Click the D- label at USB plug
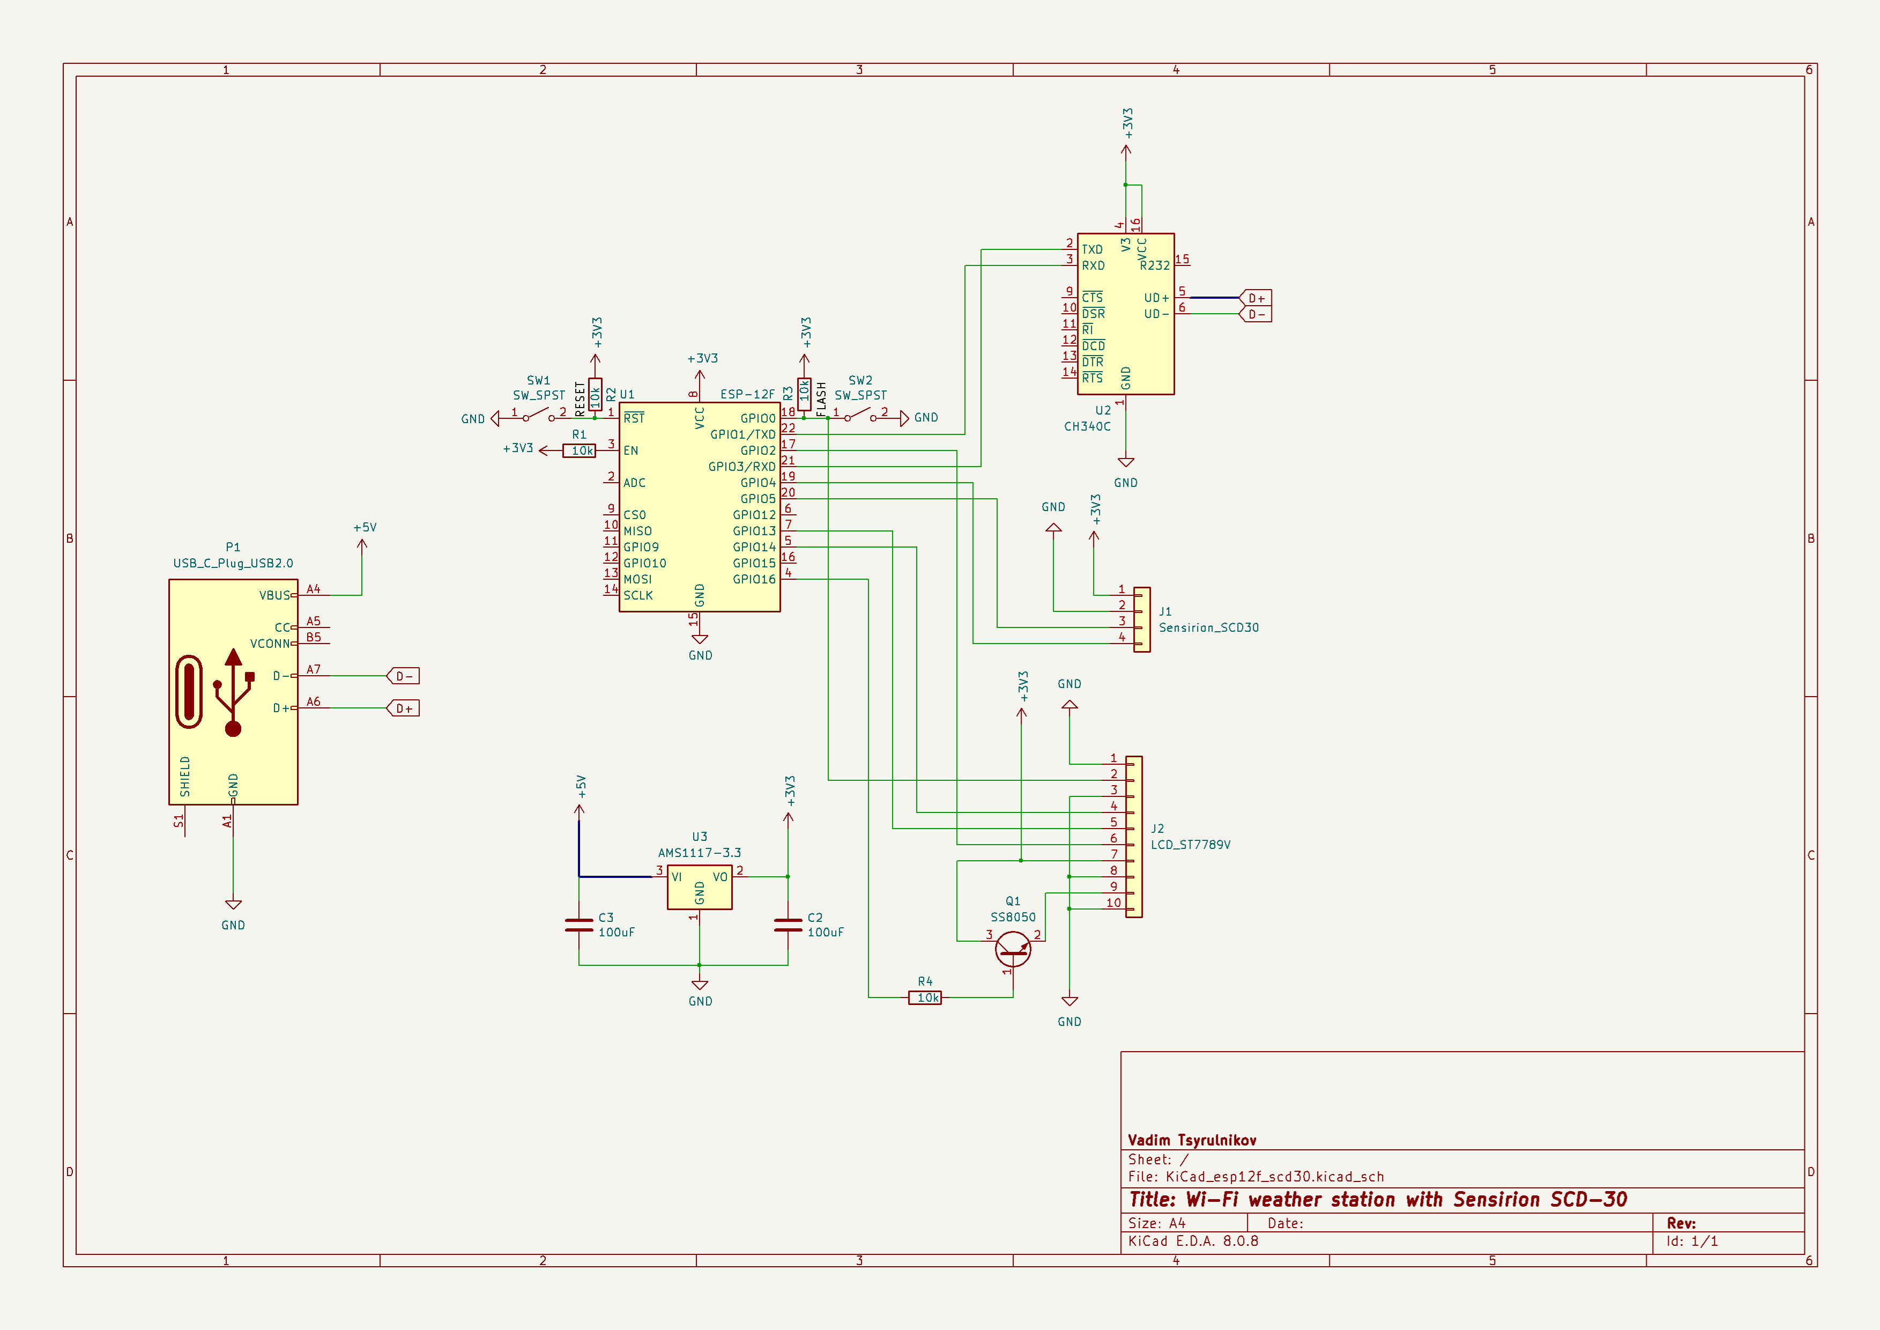This screenshot has height=1330, width=1880. pyautogui.click(x=404, y=676)
